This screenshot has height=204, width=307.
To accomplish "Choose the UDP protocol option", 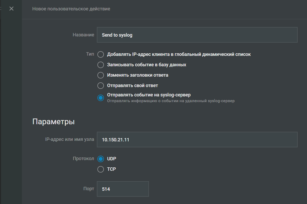I will click(101, 159).
